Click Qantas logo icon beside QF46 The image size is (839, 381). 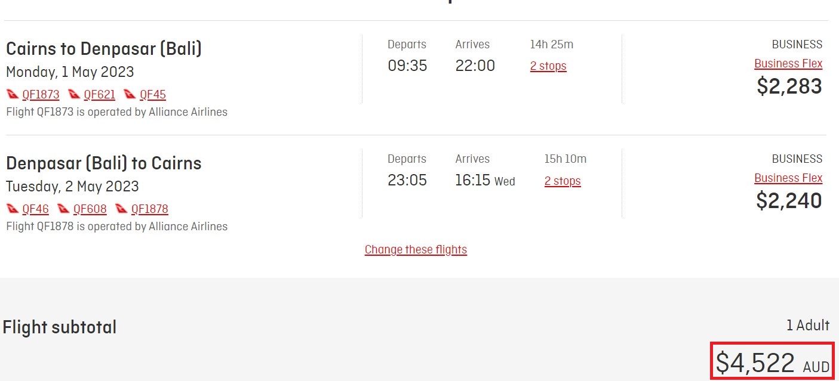coord(13,209)
